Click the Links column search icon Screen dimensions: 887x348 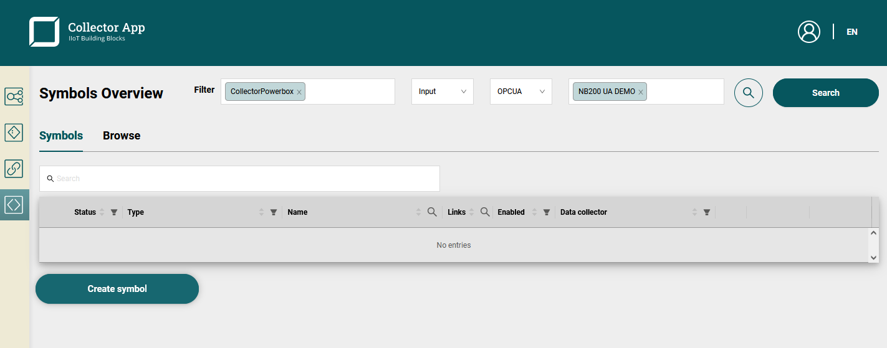click(485, 212)
